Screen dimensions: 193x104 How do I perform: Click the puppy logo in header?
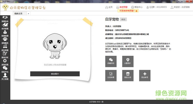5,8
